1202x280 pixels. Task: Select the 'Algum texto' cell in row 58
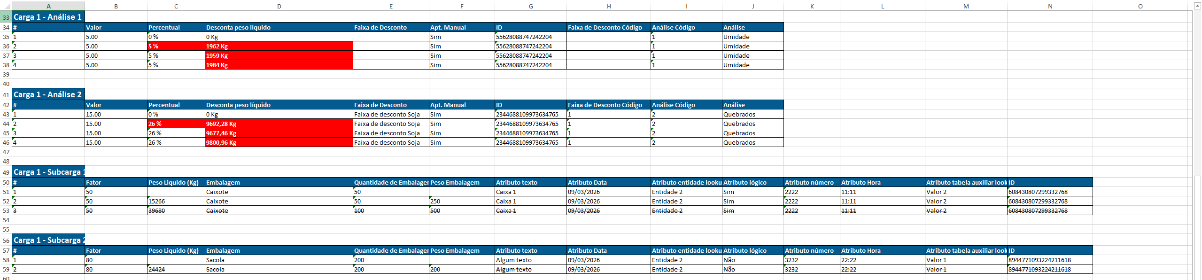click(531, 260)
